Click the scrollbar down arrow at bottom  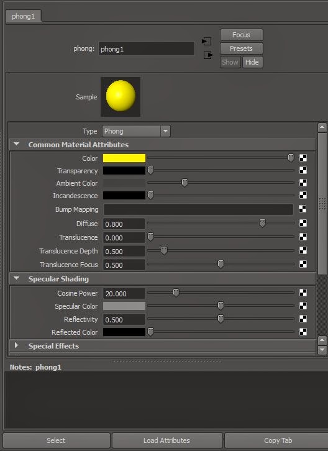322,350
